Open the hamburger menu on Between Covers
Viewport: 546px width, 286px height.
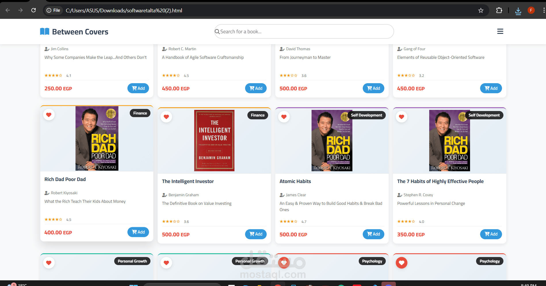pos(500,32)
